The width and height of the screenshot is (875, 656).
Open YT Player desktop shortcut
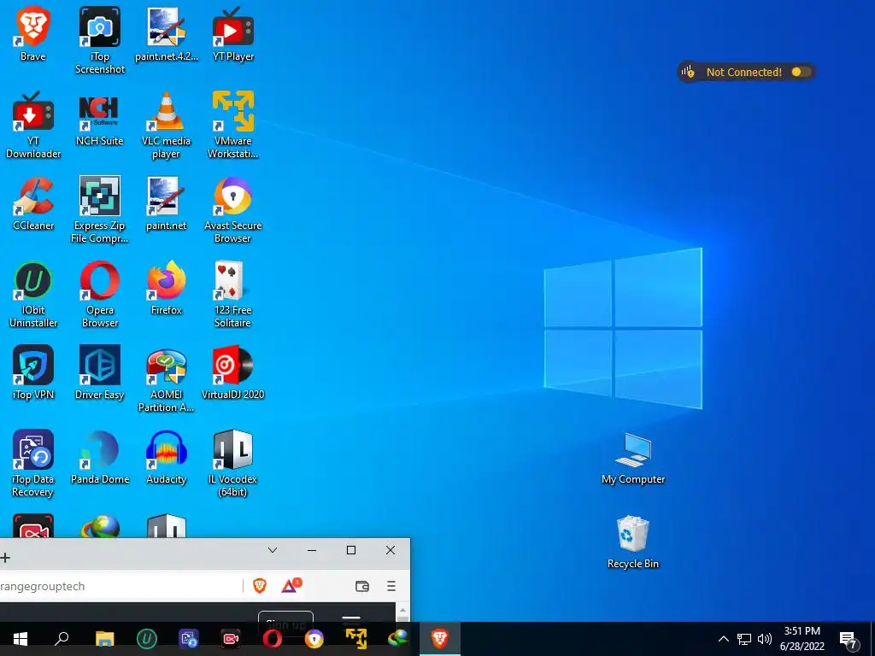click(x=232, y=33)
